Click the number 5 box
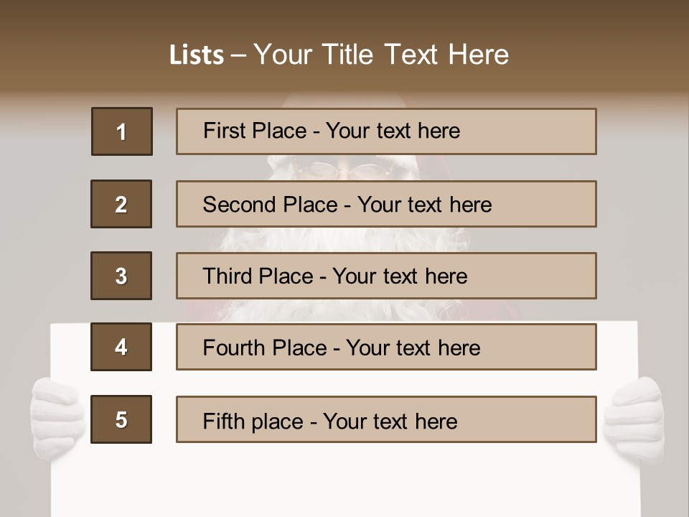This screenshot has width=689, height=517. point(121,419)
